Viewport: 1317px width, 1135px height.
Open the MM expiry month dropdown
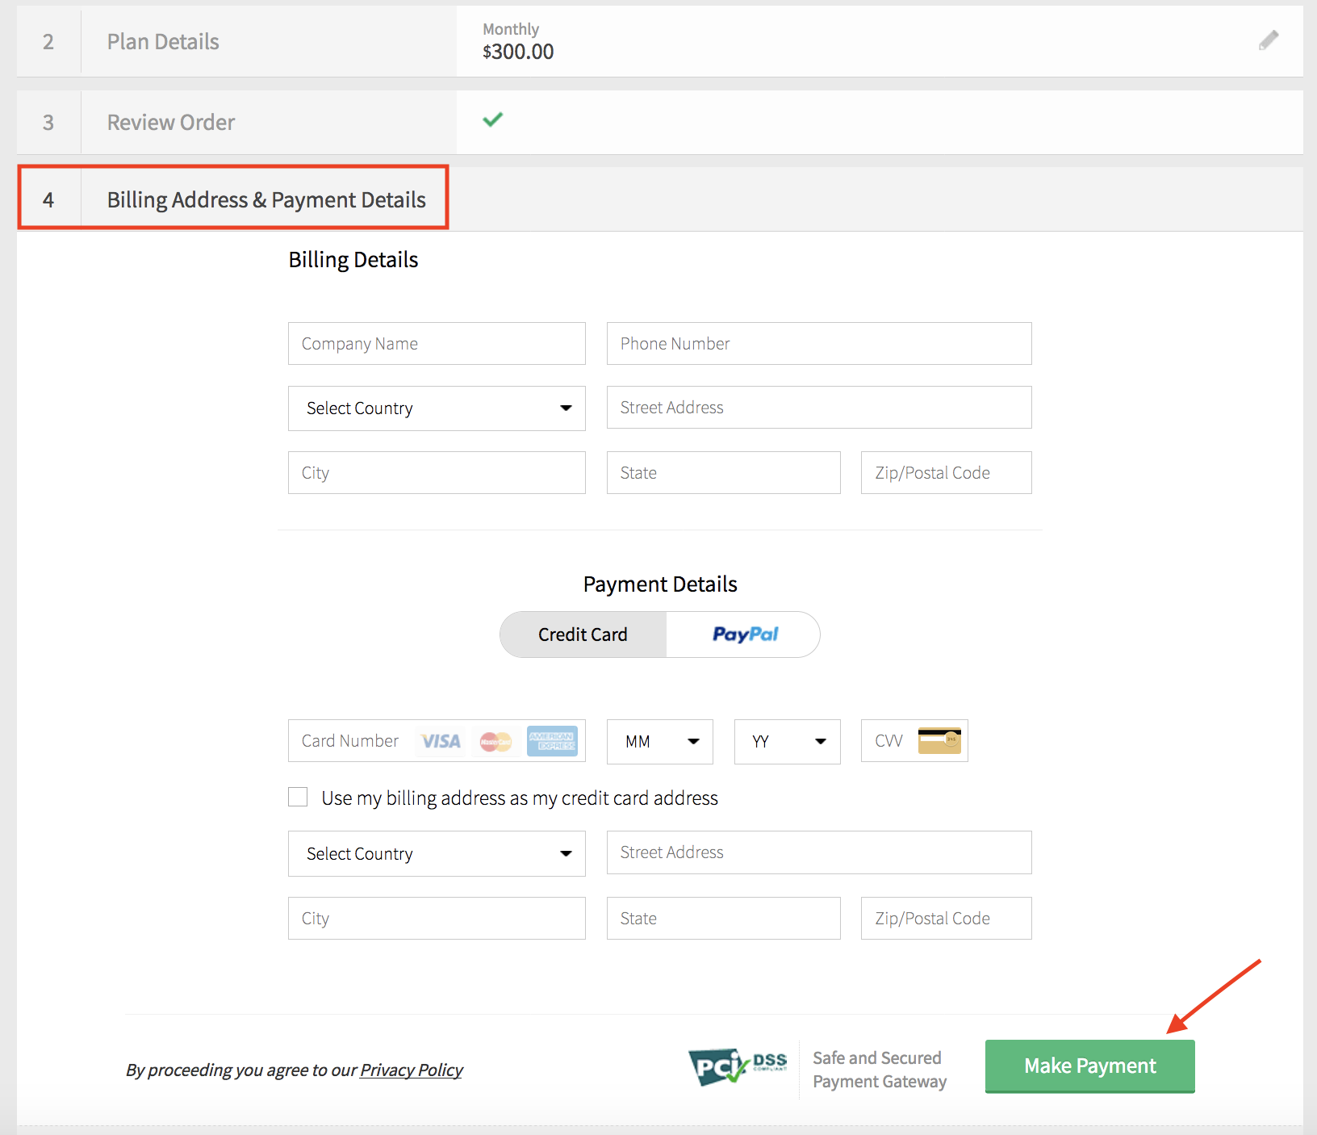660,741
